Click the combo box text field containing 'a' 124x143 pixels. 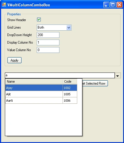[60, 75]
